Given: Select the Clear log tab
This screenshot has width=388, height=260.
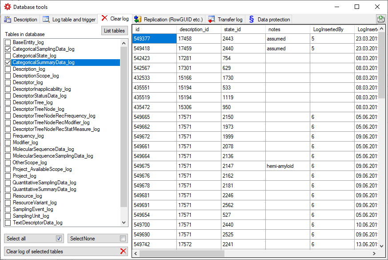Looking at the screenshot, I should [x=115, y=19].
